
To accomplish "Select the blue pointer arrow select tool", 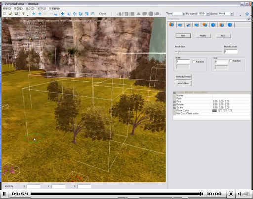I will click(69, 14).
